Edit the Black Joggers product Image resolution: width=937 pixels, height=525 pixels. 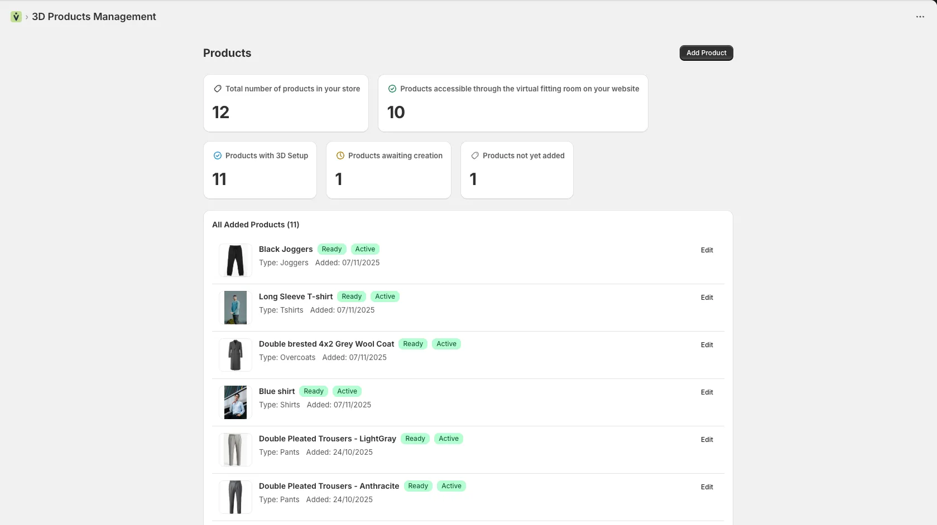point(706,250)
